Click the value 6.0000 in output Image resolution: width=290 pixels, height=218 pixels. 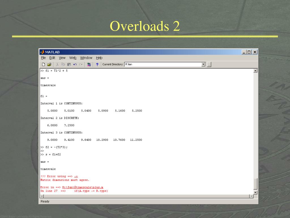pos(52,125)
